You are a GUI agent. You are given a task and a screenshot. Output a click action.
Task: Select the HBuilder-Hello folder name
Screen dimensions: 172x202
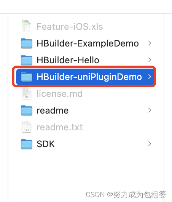(x=68, y=60)
